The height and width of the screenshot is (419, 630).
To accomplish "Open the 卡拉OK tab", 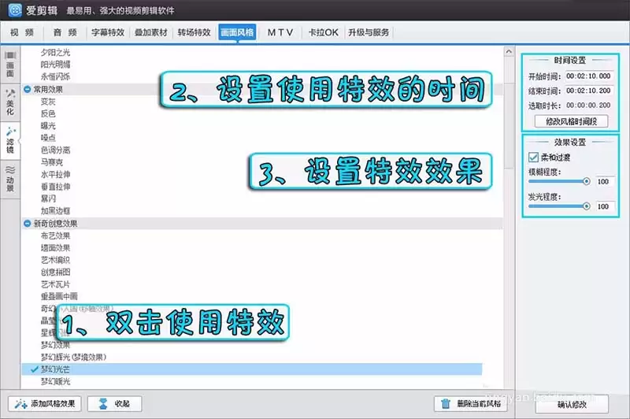I will click(324, 32).
